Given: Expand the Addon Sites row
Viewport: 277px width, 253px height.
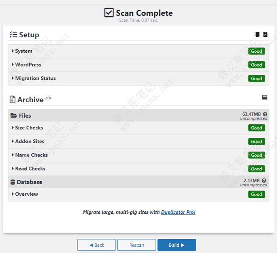Looking at the screenshot, I should 30,141.
